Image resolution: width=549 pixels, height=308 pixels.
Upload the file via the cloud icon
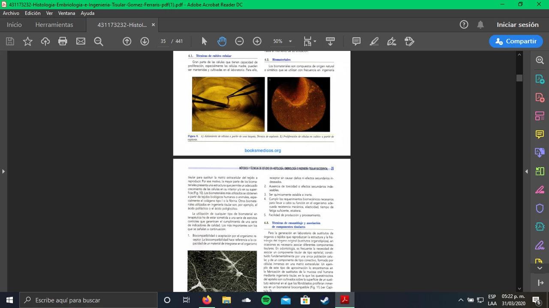tap(45, 41)
